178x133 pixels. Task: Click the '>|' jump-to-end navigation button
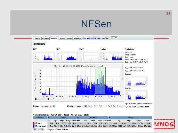[121, 106]
